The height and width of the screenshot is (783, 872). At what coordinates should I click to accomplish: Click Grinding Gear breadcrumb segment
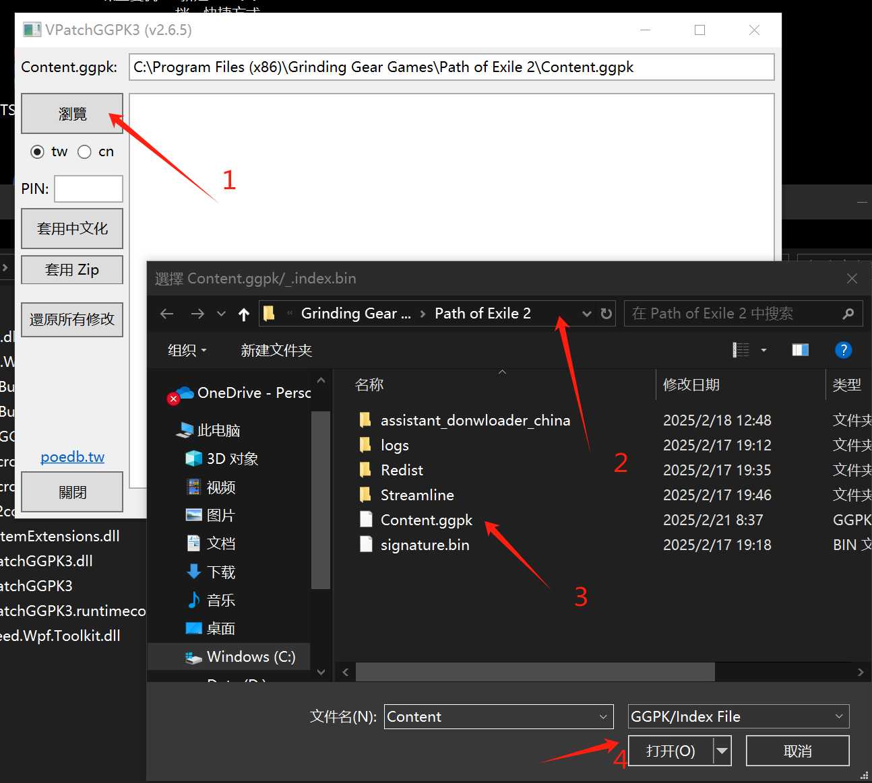click(356, 314)
